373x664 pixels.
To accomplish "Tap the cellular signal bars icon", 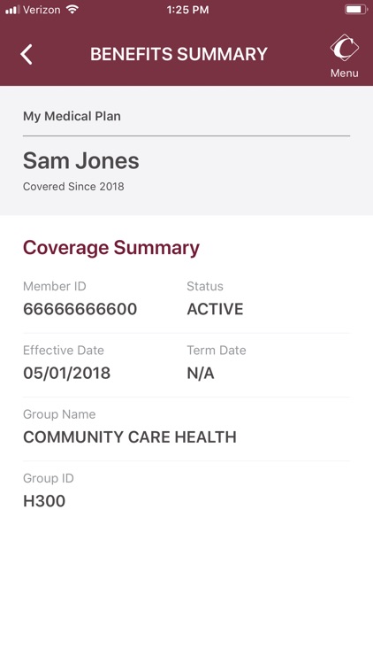I will point(12,10).
